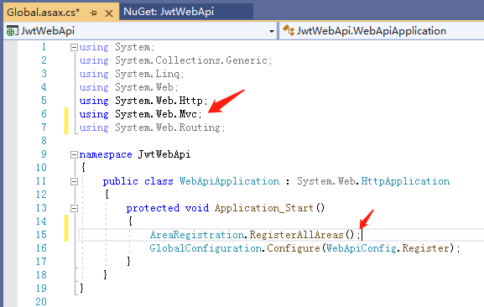Collapse the WebApiApplication class block
The height and width of the screenshot is (307, 484).
(74, 181)
